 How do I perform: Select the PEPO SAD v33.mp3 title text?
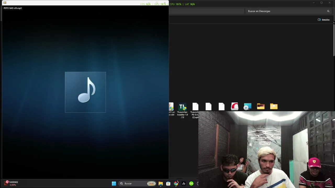(x=13, y=8)
